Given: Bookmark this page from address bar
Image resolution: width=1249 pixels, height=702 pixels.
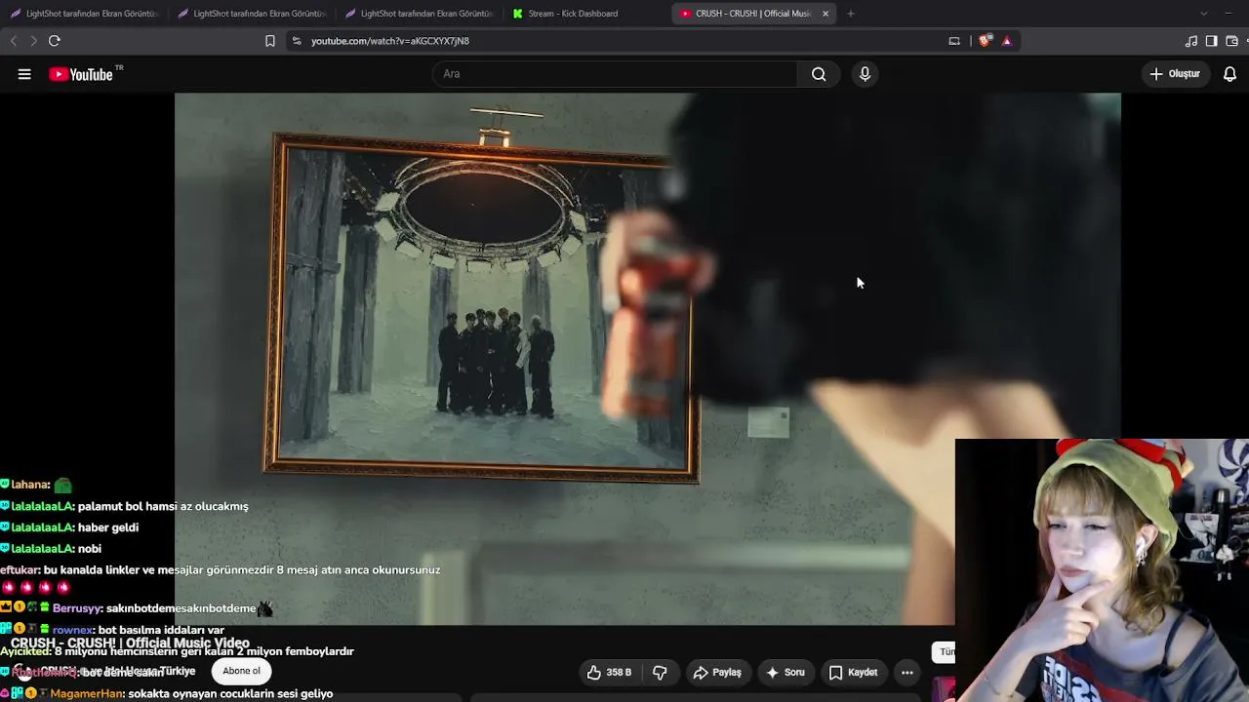Looking at the screenshot, I should 270,41.
